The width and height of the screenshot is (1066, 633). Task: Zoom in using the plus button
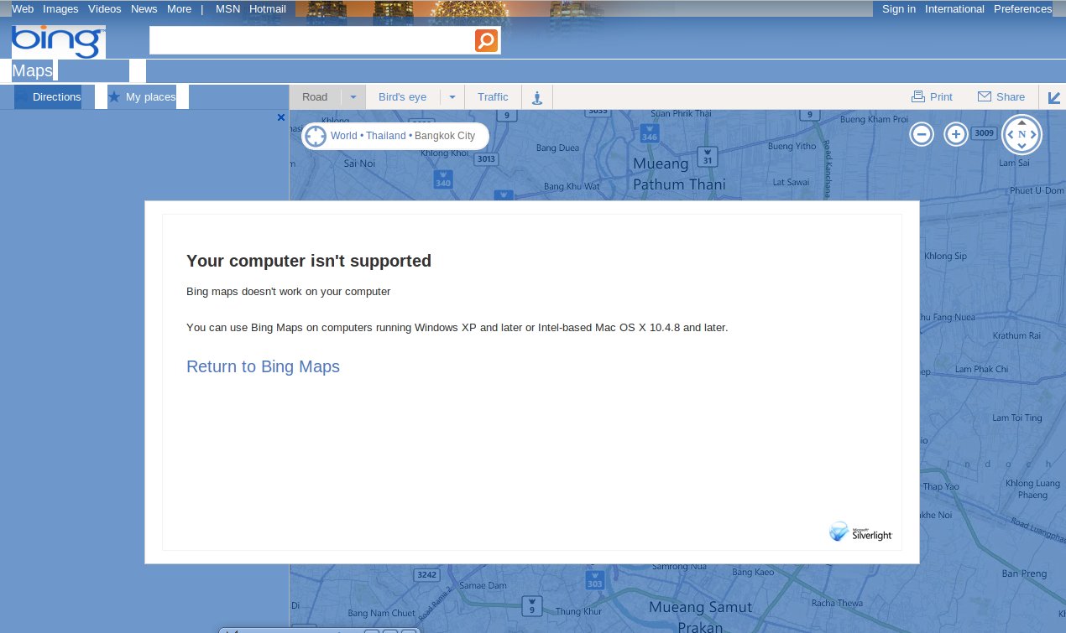(x=956, y=134)
